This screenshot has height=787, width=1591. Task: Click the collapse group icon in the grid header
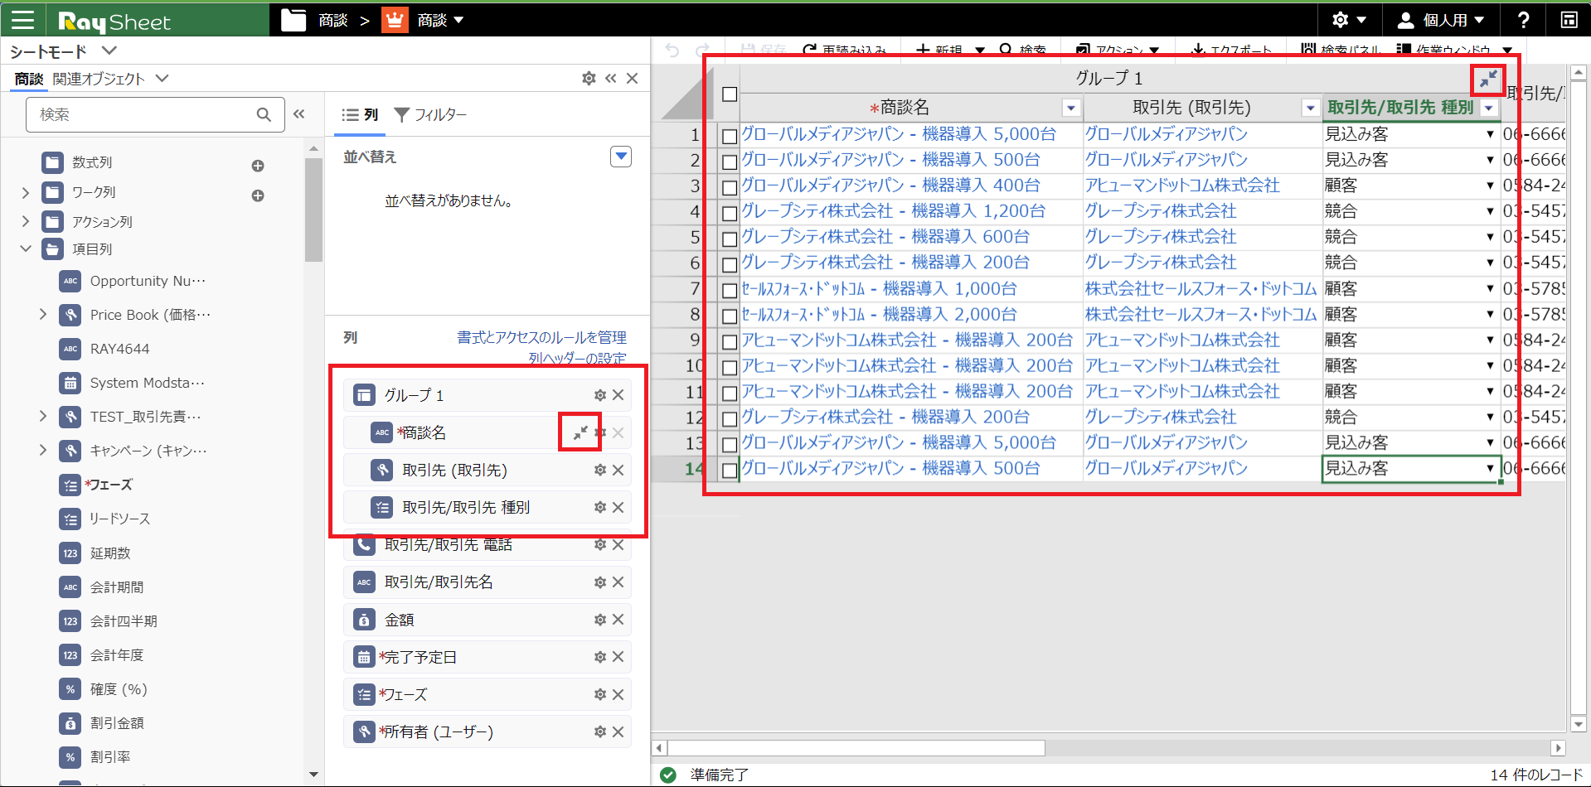(1489, 79)
